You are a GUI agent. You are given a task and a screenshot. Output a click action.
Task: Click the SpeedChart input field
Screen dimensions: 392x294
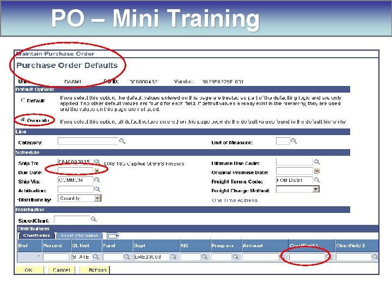coord(72,219)
